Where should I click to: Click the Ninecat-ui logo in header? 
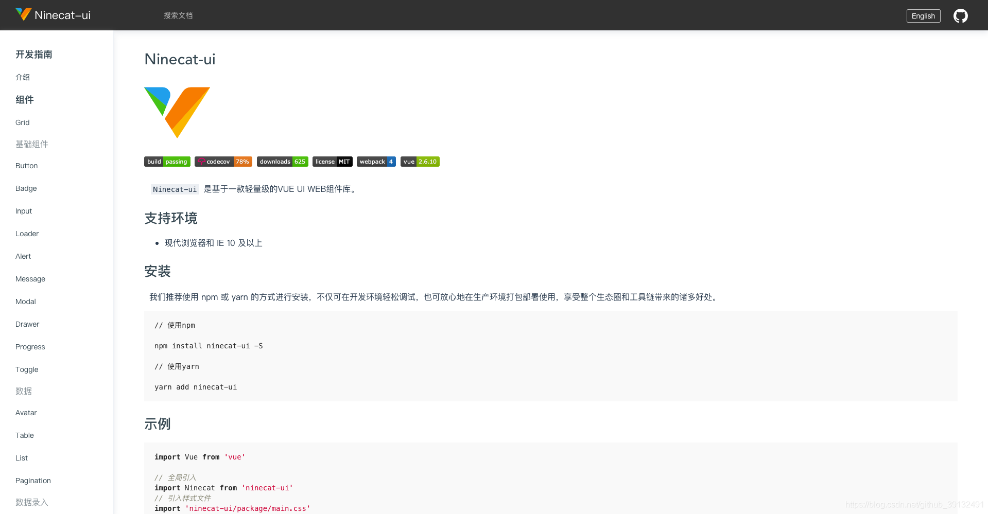24,14
